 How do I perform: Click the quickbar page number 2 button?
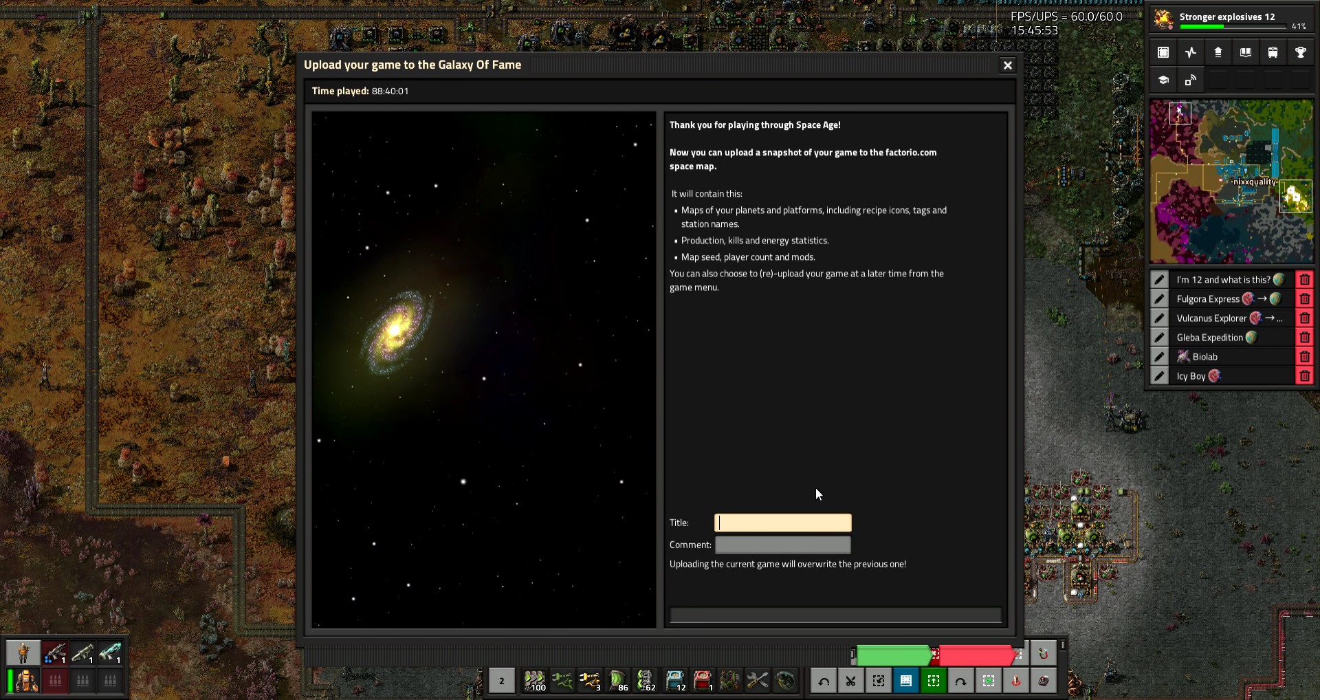tap(502, 681)
